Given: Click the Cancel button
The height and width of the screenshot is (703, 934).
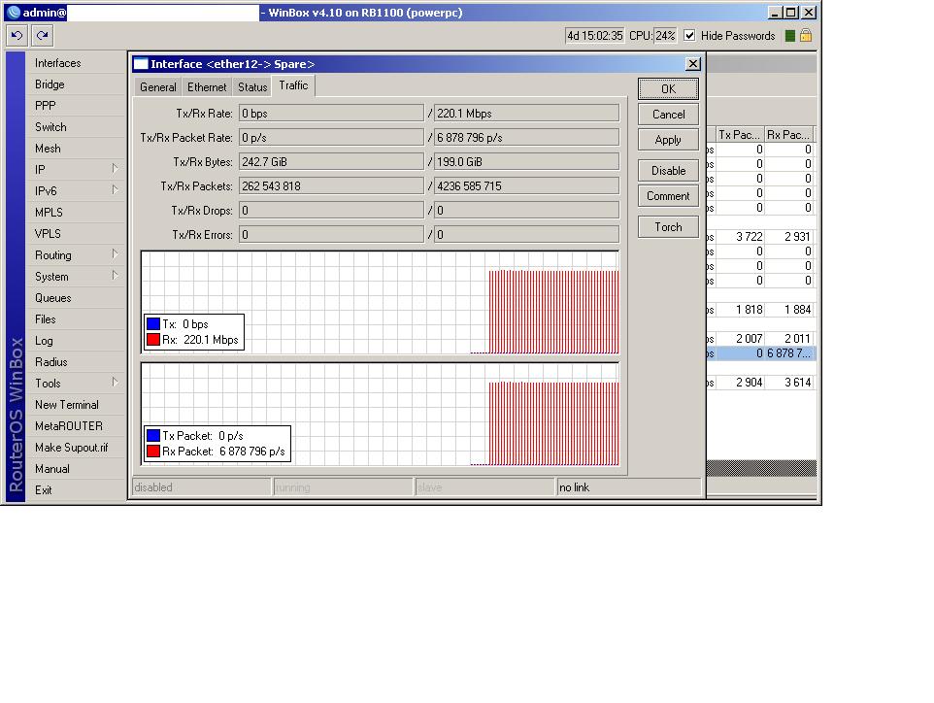Looking at the screenshot, I should (x=668, y=115).
